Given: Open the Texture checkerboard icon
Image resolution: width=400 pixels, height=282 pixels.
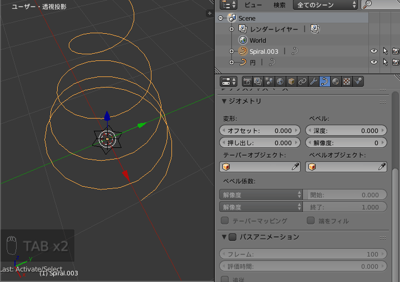Looking at the screenshot, I should (x=346, y=81).
